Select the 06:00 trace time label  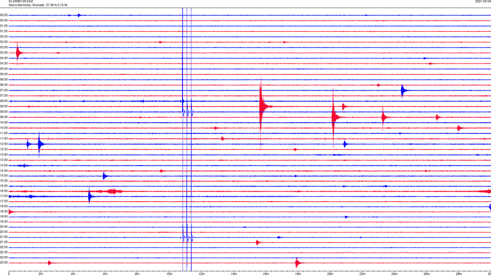[4, 80]
